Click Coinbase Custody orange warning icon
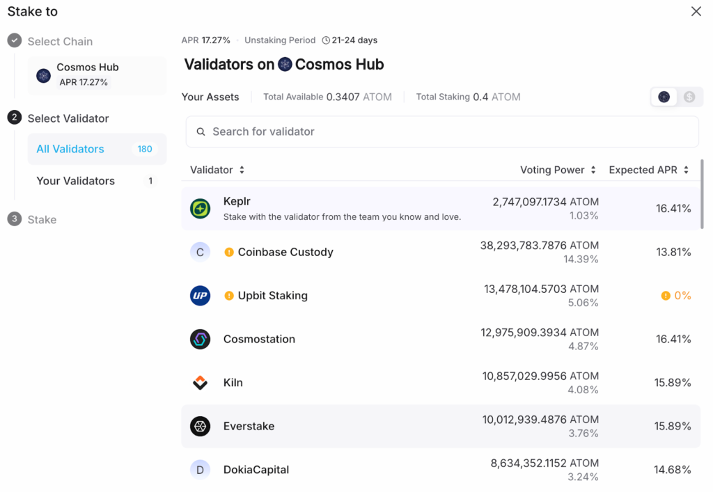The image size is (713, 492). click(x=229, y=252)
